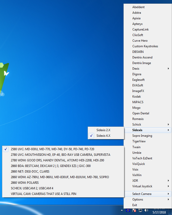Pick Twain from the menu
This screenshot has height=215, width=172.
[x=148, y=147]
